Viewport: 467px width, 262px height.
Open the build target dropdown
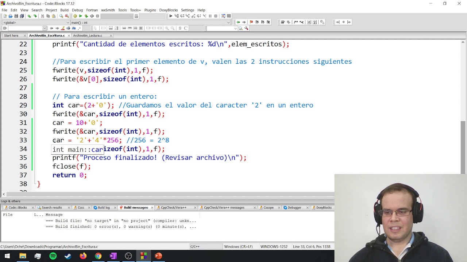click(117, 16)
